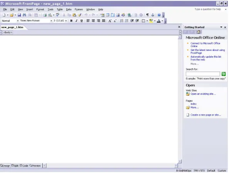Open the Highlight color dropdown arrow

point(155,21)
